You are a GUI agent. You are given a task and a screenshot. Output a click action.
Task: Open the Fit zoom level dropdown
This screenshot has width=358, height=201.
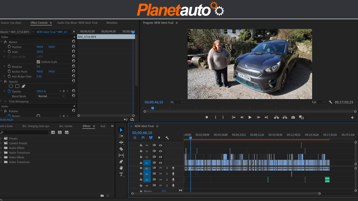[177, 102]
